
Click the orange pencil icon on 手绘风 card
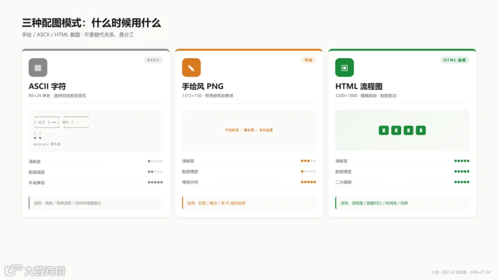(191, 67)
